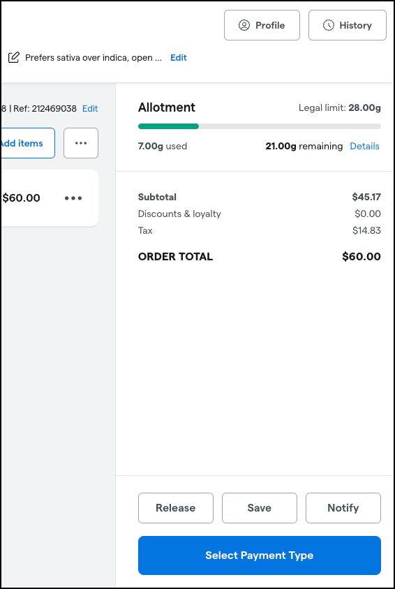Click the allotment progress bar
Image resolution: width=395 pixels, height=589 pixels.
260,126
